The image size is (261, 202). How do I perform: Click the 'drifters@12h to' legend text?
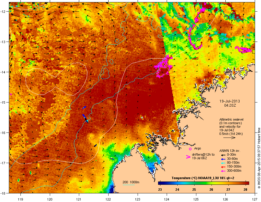point(203,155)
